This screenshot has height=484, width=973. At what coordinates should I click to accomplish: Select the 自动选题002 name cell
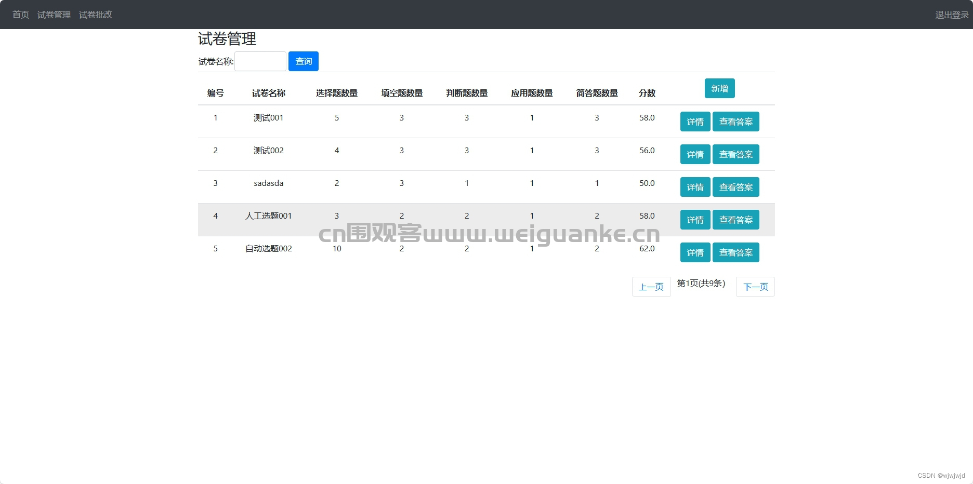pos(269,249)
